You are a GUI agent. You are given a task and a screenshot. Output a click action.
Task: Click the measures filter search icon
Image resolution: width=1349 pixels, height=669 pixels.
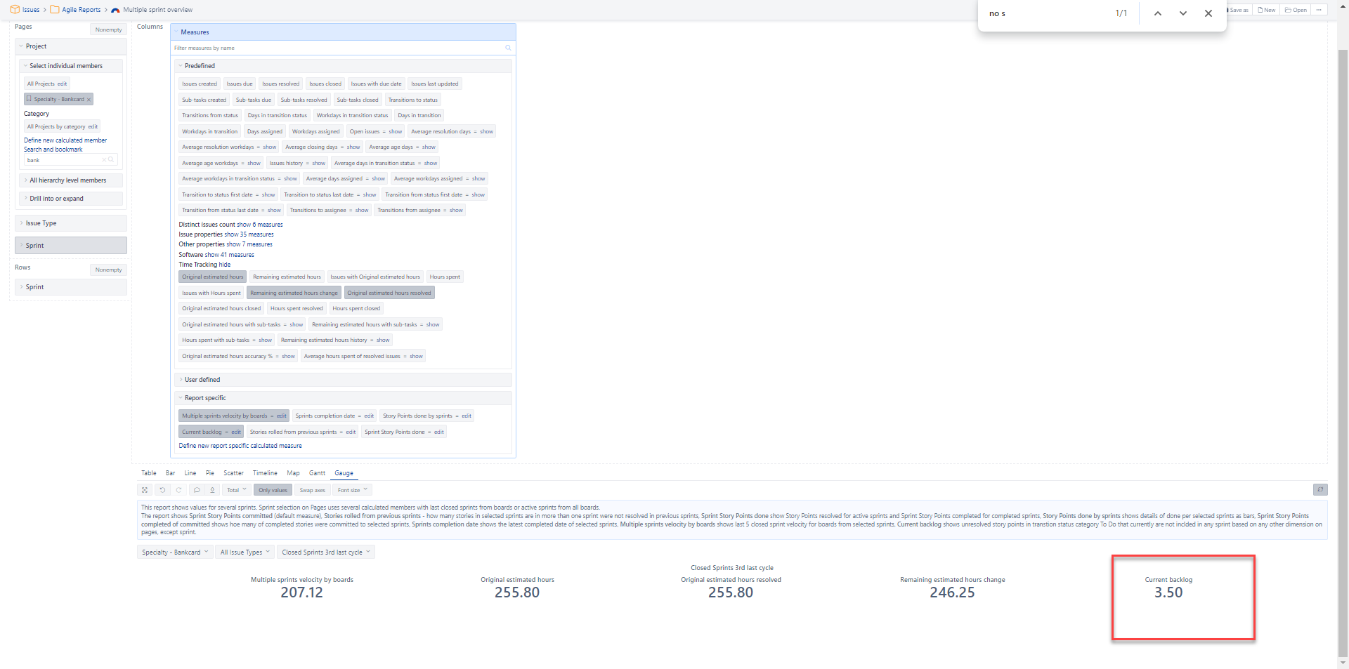click(508, 48)
